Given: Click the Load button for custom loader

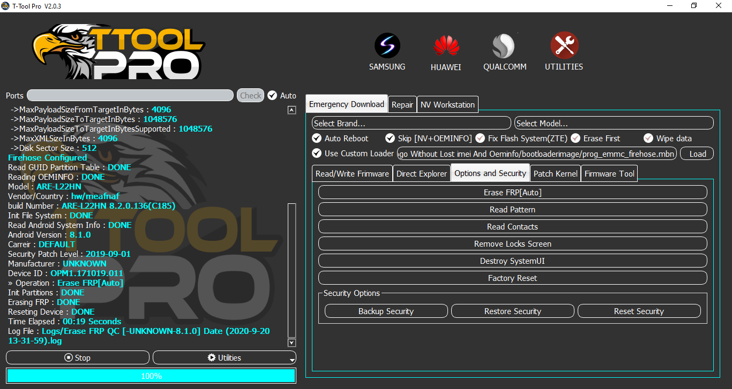Looking at the screenshot, I should [697, 154].
